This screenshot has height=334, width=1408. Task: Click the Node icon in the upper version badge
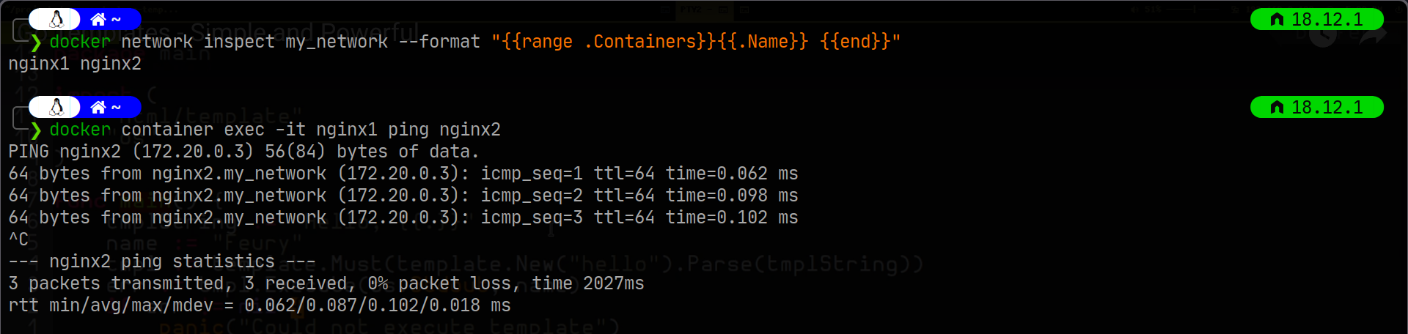[1277, 20]
